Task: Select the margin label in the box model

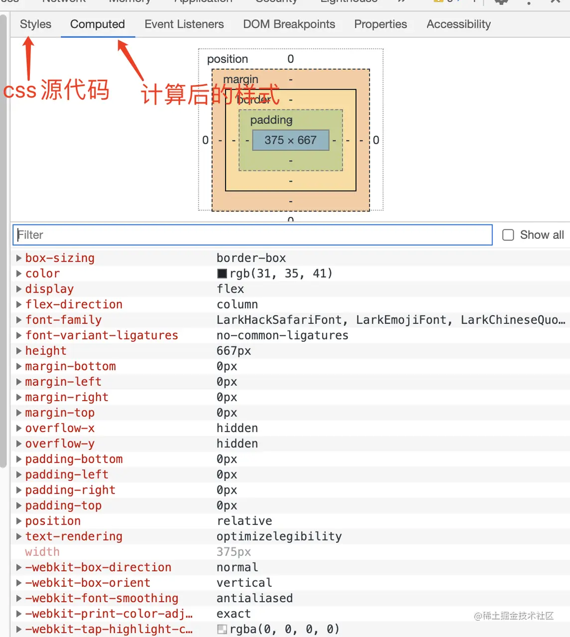Action: click(x=241, y=80)
